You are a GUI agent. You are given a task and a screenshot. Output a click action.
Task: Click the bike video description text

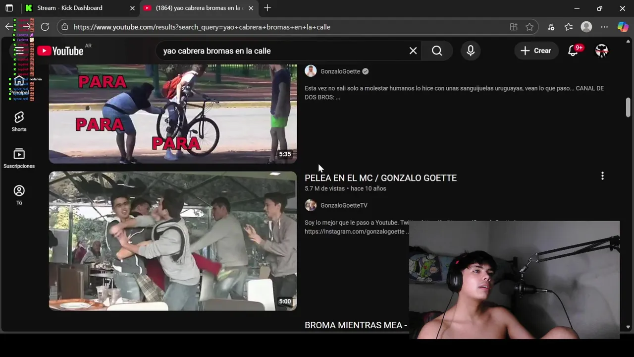click(x=454, y=93)
